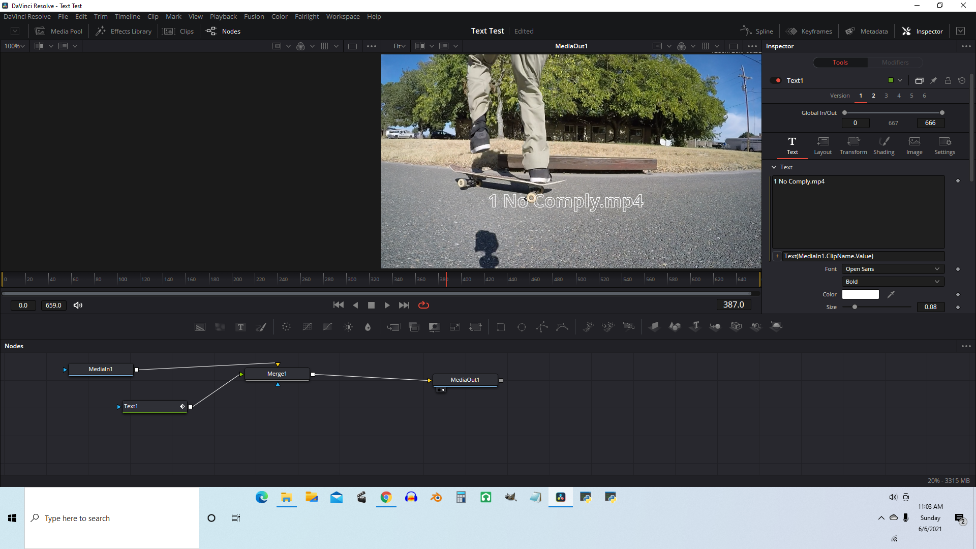Open the Fairlight menu
The height and width of the screenshot is (549, 976).
click(x=307, y=16)
